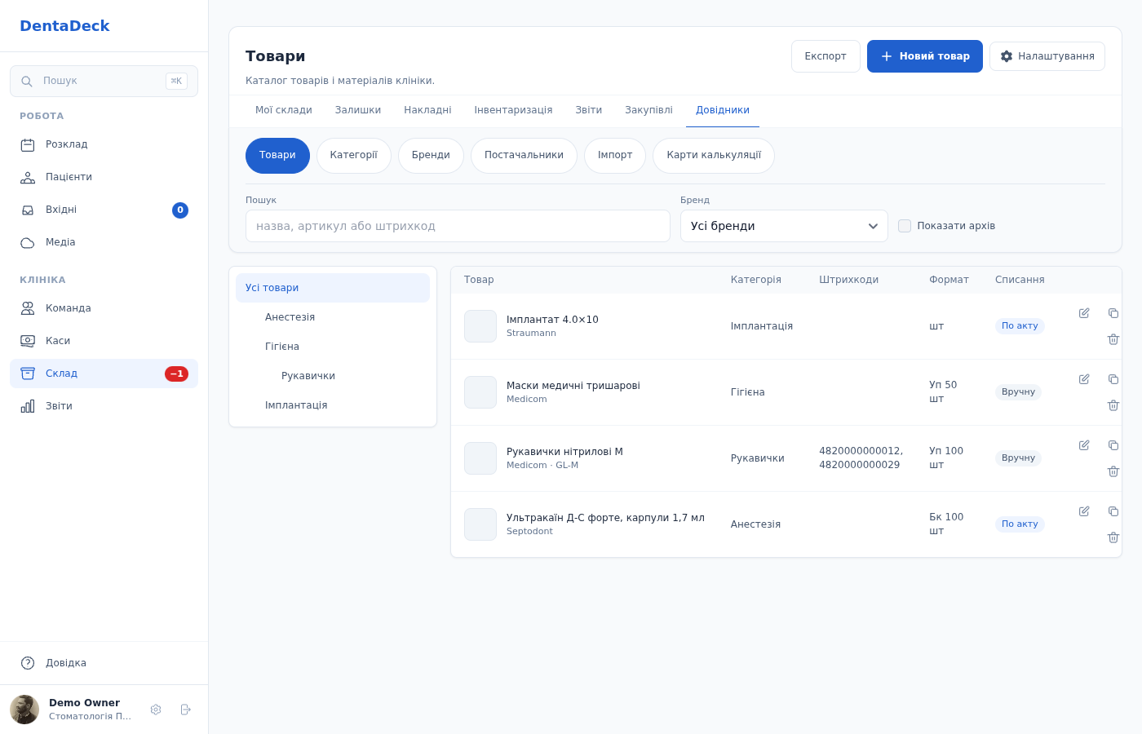1142x734 pixels.
Task: Click the Експорт button
Action: 826,56
